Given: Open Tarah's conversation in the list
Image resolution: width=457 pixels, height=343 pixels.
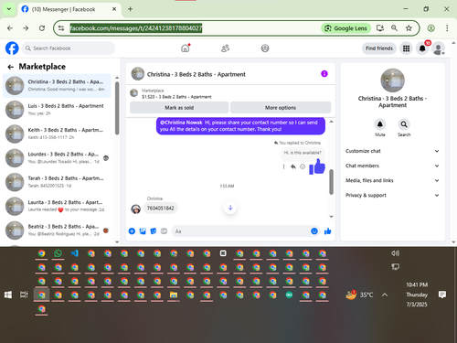Looking at the screenshot, I should pyautogui.click(x=57, y=182).
